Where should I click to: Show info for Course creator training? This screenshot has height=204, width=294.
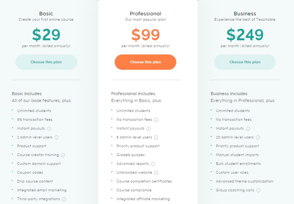pyautogui.click(x=63, y=155)
